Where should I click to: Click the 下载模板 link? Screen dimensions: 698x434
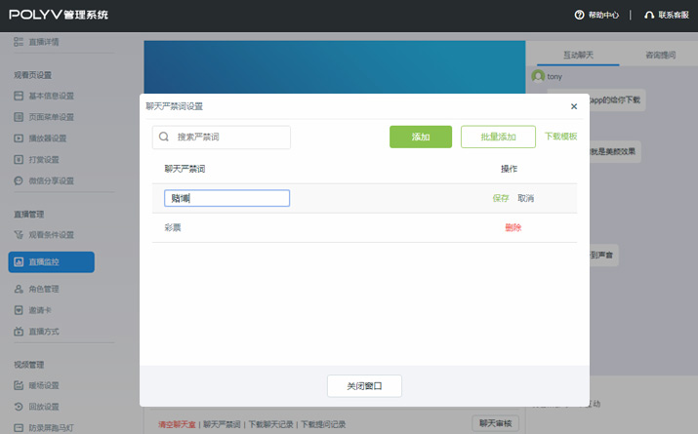(x=560, y=138)
